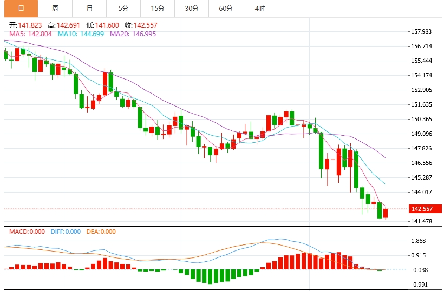This screenshot has height=291, width=444.
Task: Select the 日 daily timeframe tab
Action: point(21,9)
